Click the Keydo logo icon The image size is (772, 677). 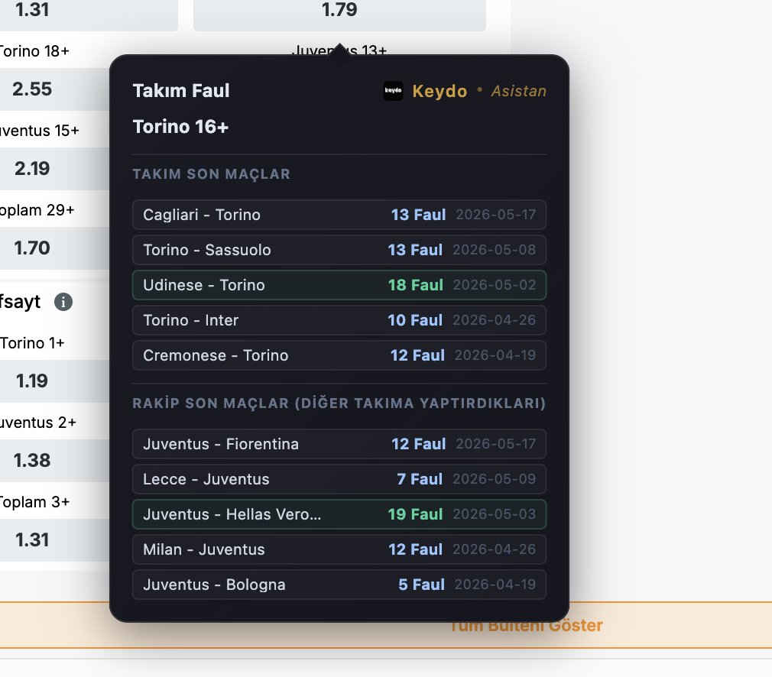(x=393, y=91)
